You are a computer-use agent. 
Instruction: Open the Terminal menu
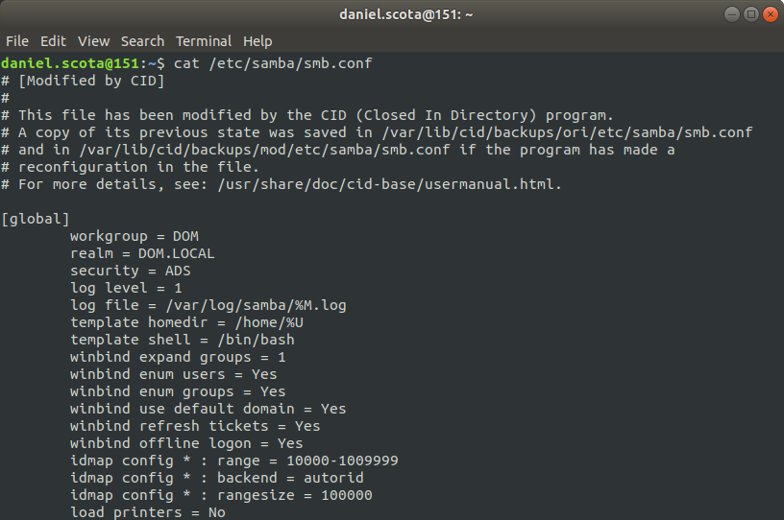[203, 41]
